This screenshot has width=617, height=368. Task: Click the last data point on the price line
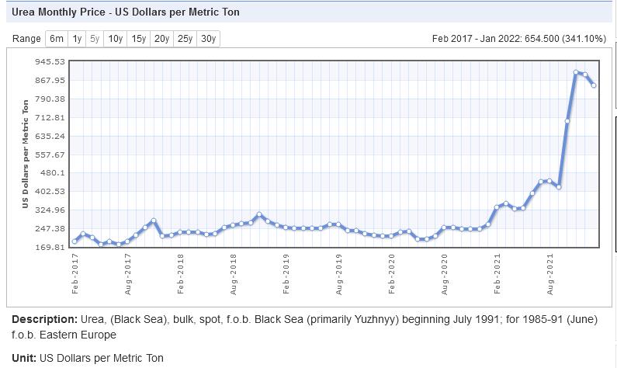pyautogui.click(x=594, y=85)
